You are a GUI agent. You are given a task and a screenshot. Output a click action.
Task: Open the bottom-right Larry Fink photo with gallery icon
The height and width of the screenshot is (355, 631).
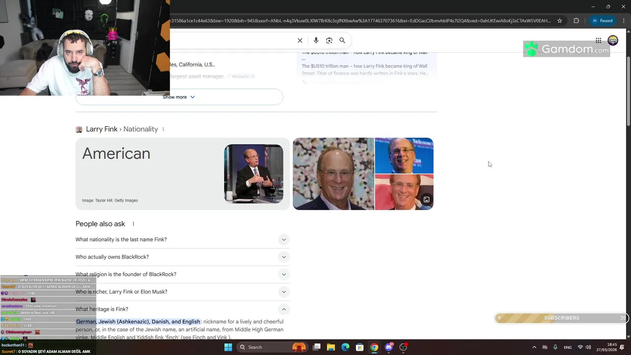(404, 192)
